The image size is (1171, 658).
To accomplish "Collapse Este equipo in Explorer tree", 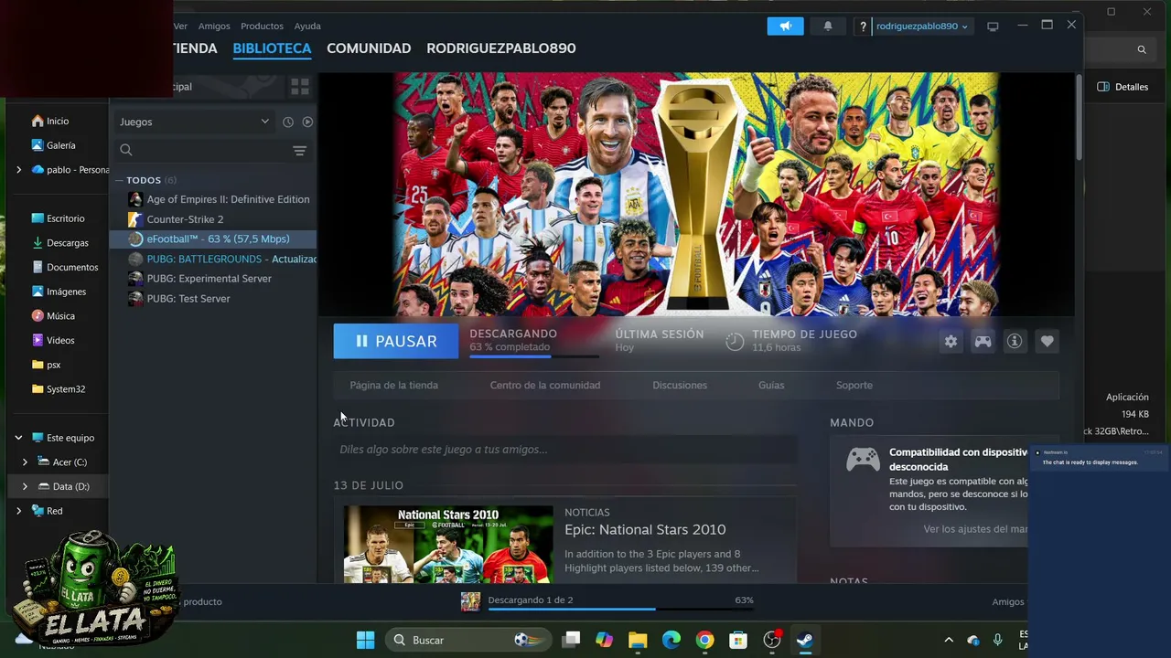I will pos(19,438).
